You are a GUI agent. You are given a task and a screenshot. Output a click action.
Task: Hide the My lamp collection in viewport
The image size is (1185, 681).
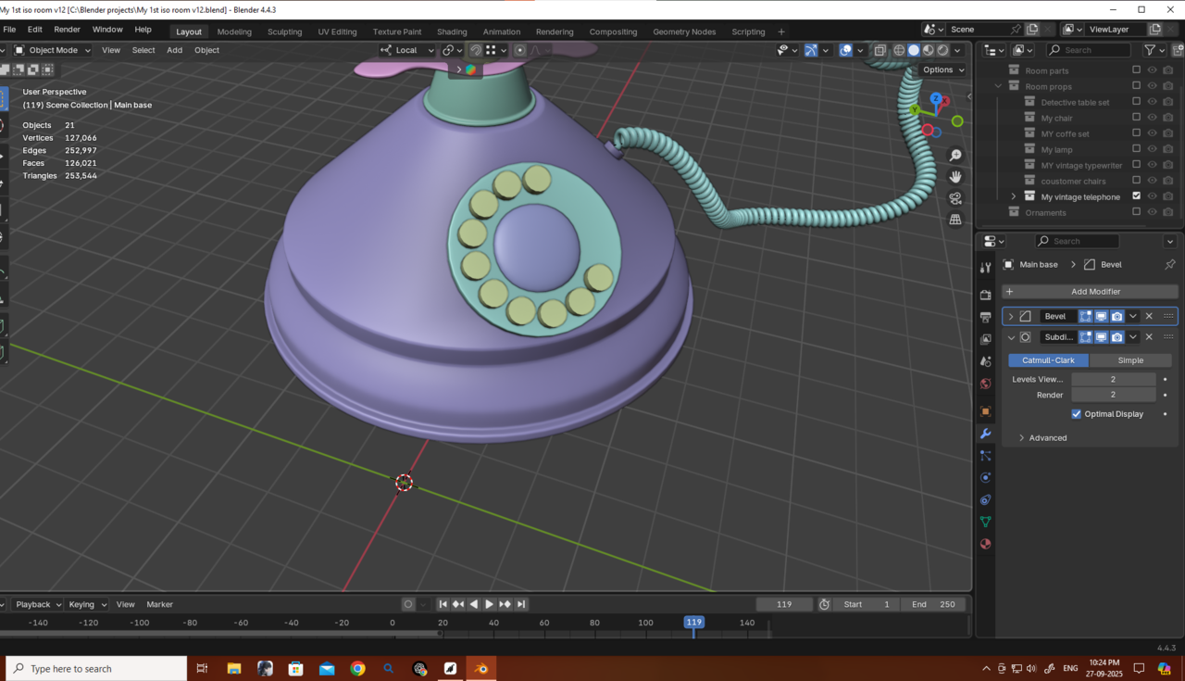[x=1152, y=149]
